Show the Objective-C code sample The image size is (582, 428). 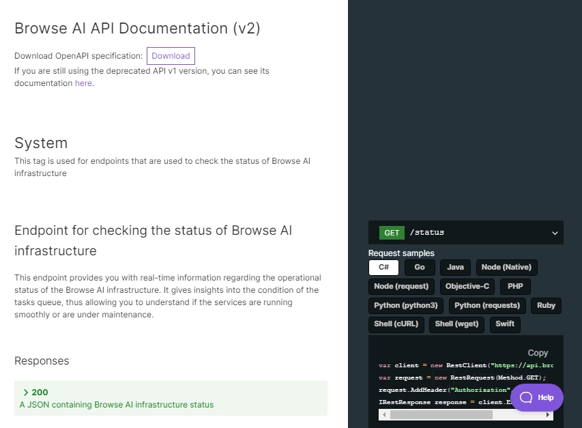pos(467,287)
